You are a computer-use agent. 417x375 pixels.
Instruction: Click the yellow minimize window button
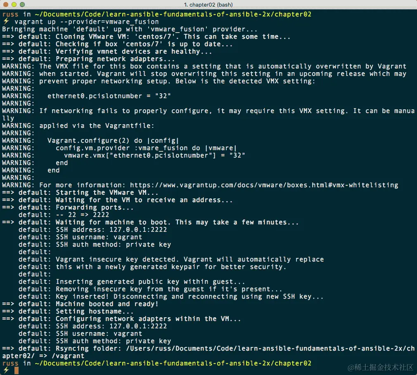(14, 5)
